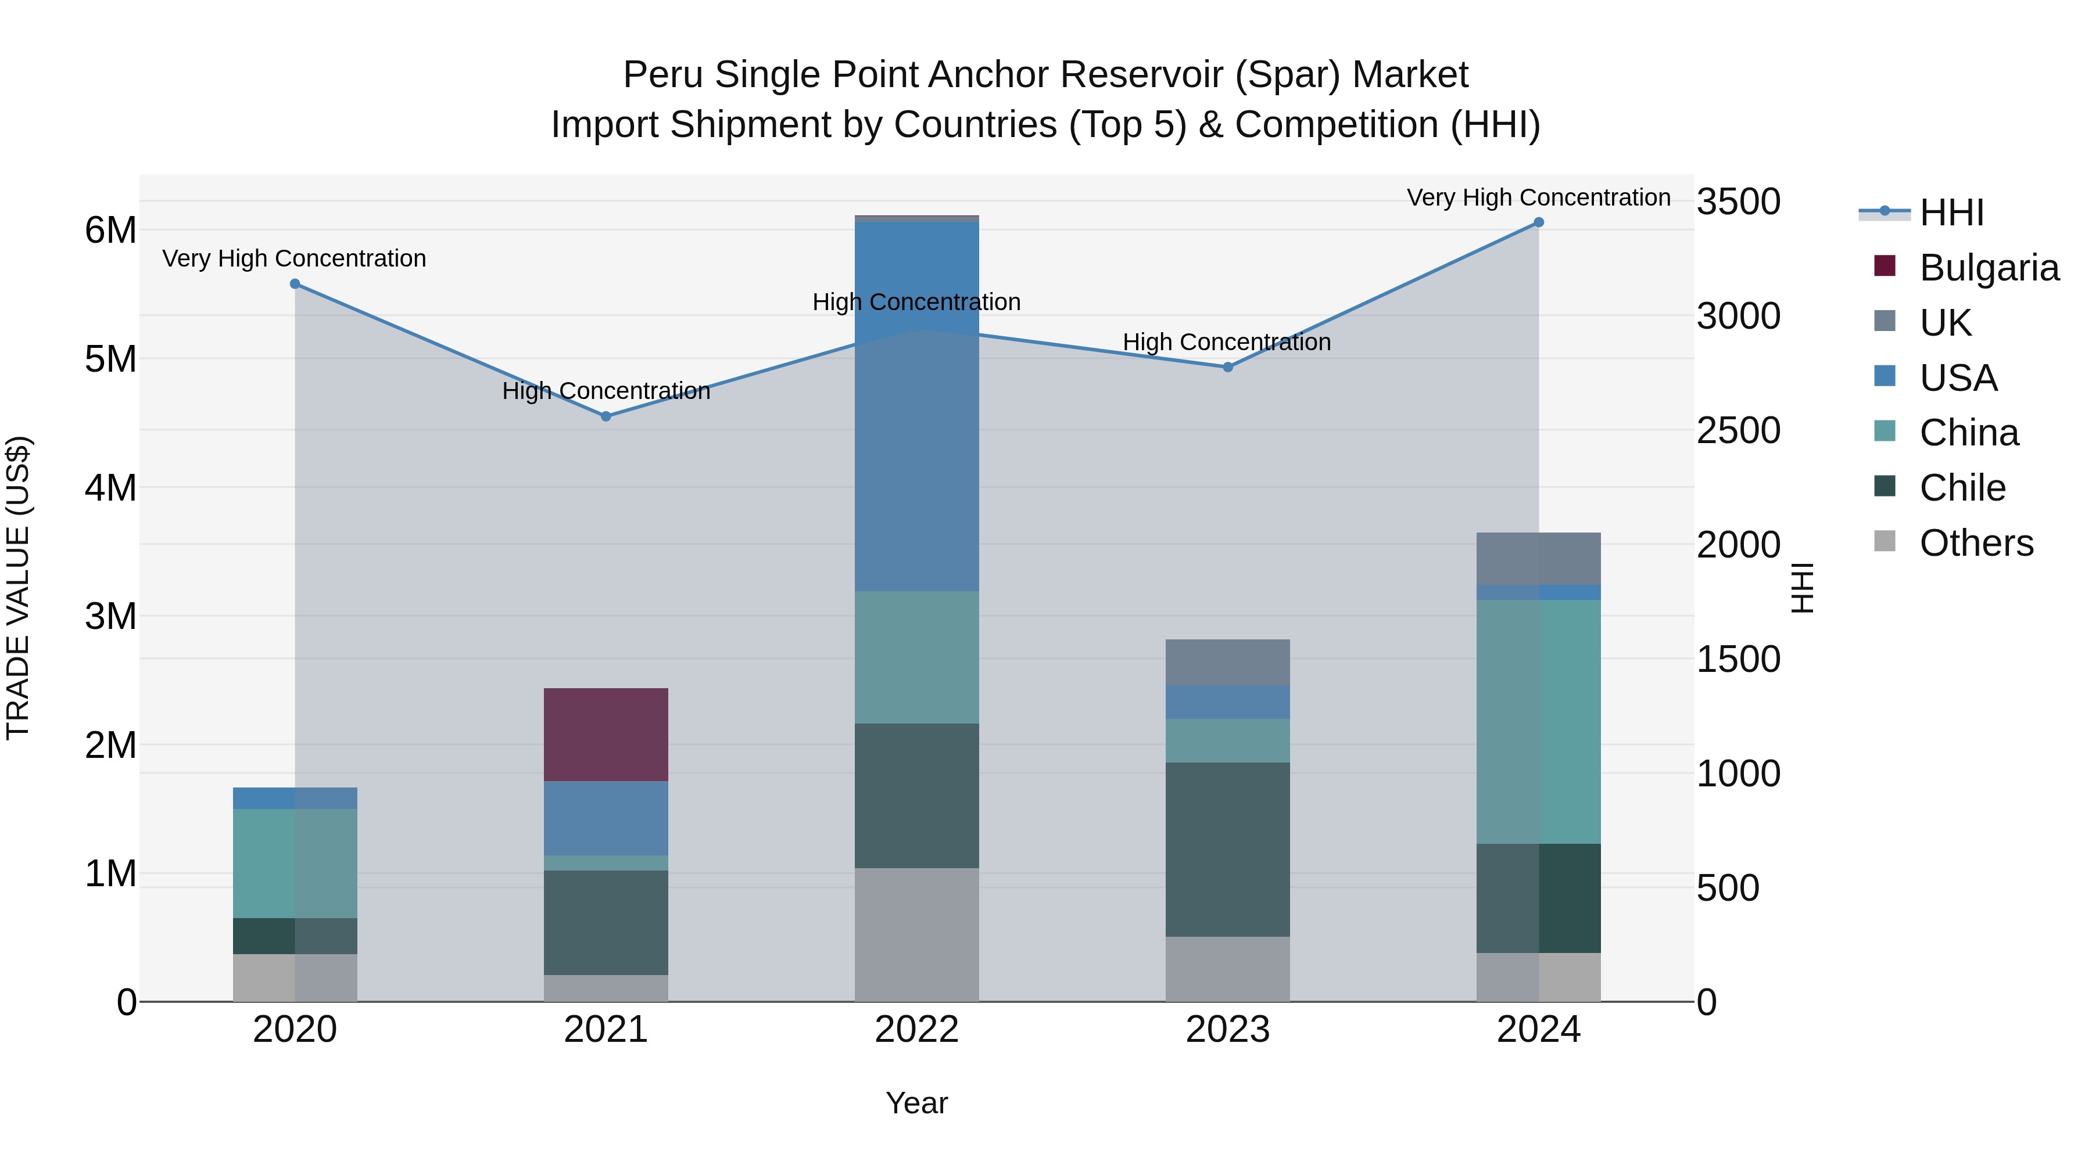Click the rotated 'HHI' right axis title
This screenshot has width=2092, height=1176.
click(x=1802, y=588)
